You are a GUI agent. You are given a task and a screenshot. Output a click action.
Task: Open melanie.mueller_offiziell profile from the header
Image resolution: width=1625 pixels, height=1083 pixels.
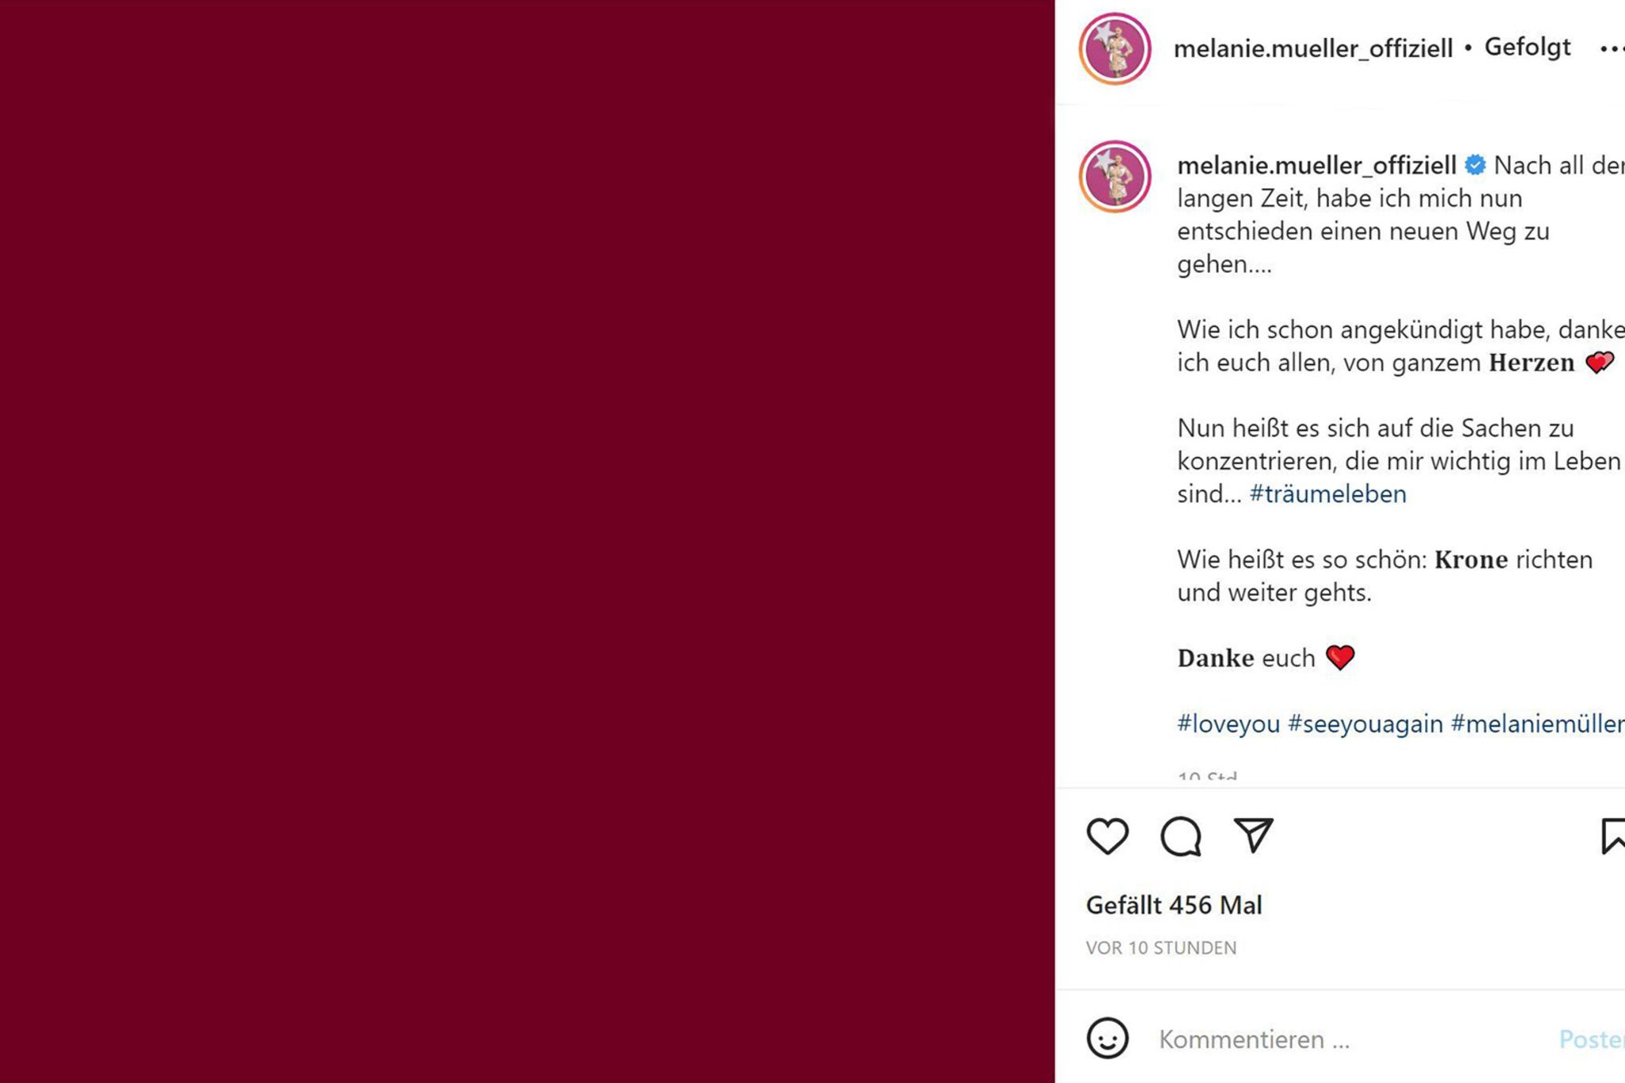click(x=1313, y=48)
